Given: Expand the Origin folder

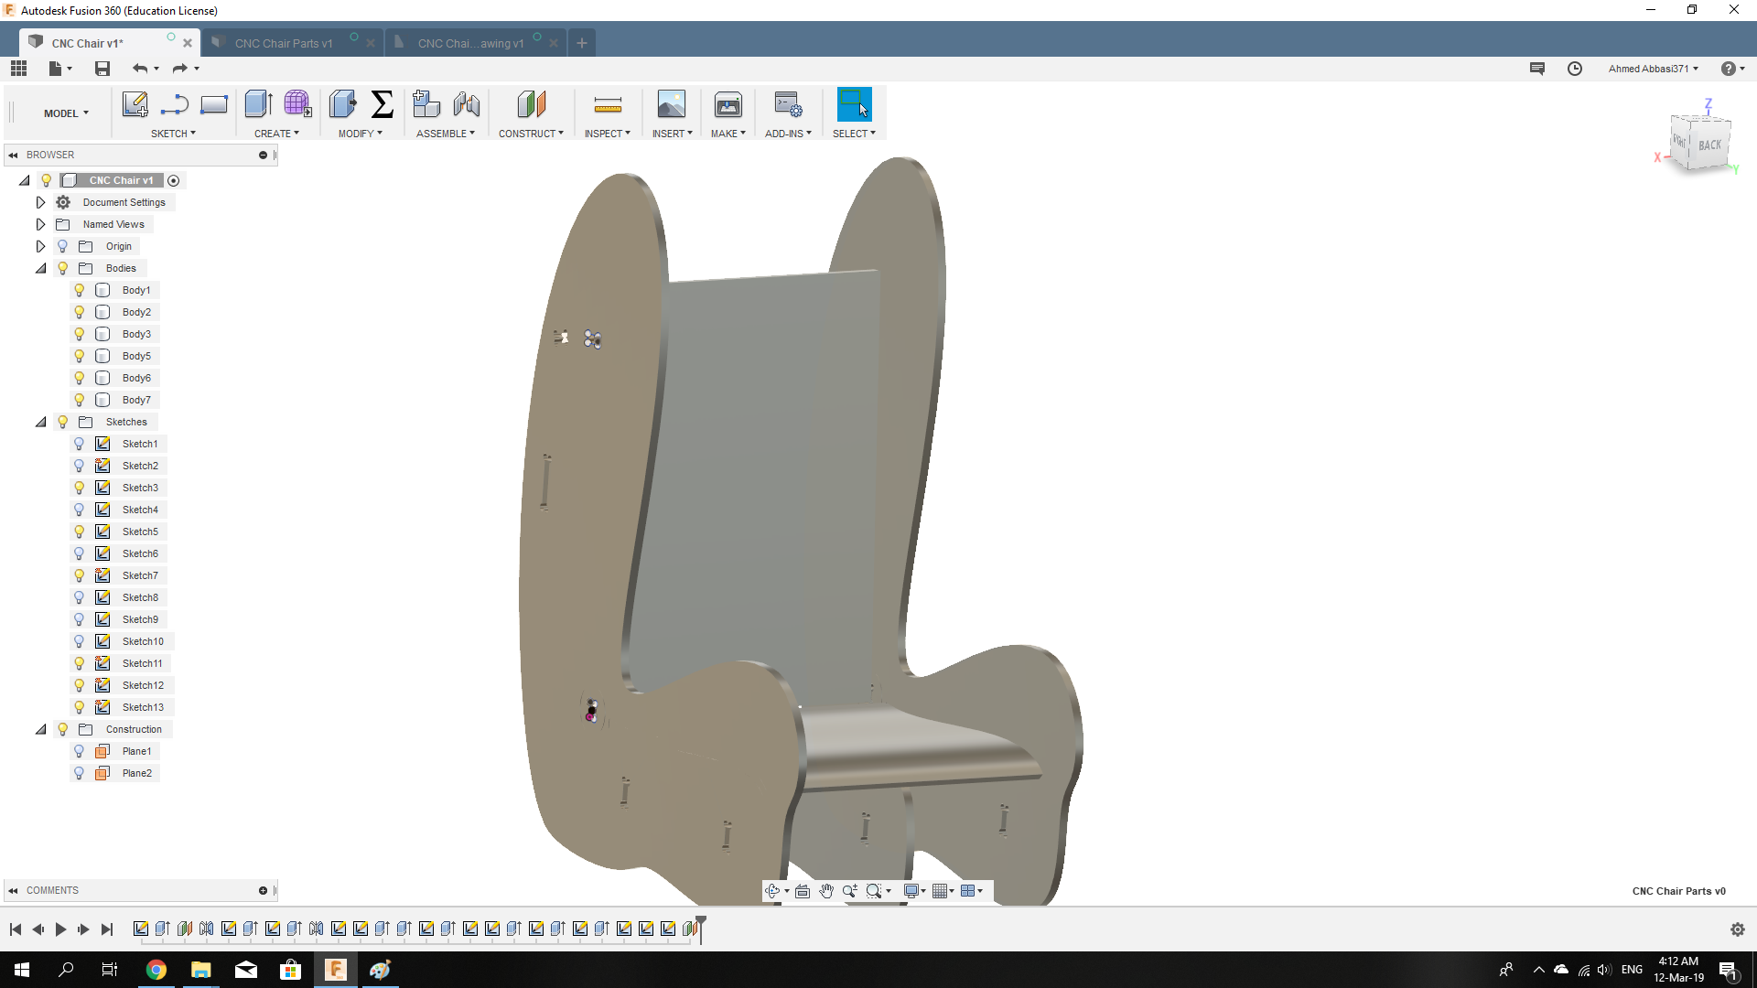Looking at the screenshot, I should click(x=40, y=246).
